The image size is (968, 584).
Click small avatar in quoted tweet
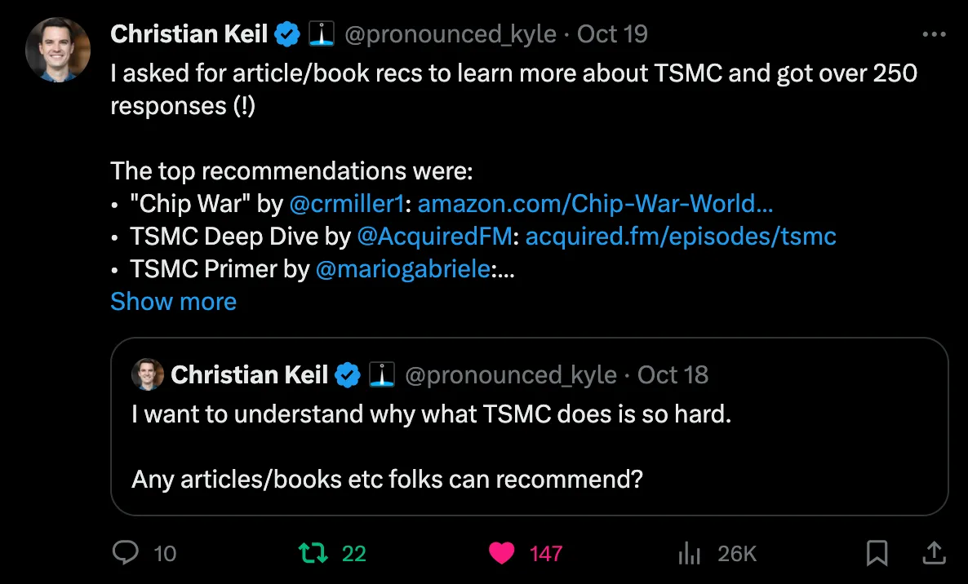click(x=148, y=375)
